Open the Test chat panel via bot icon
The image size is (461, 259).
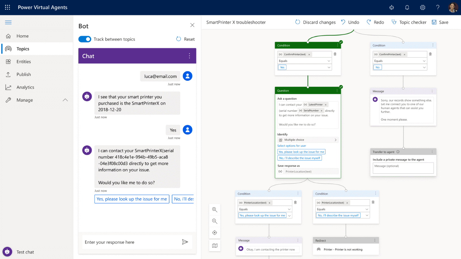tap(7, 251)
